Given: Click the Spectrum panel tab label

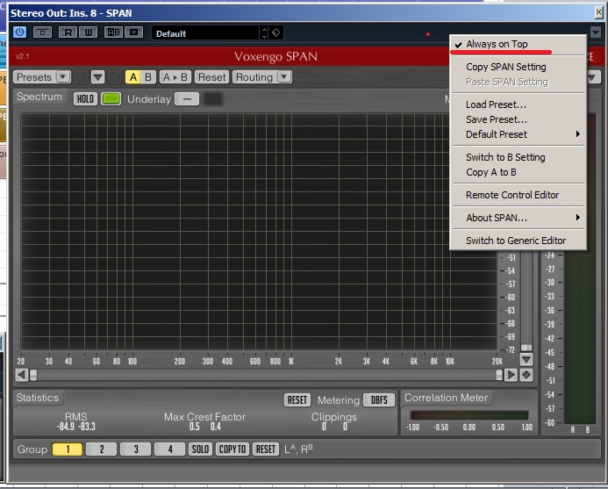Looking at the screenshot, I should [x=39, y=97].
